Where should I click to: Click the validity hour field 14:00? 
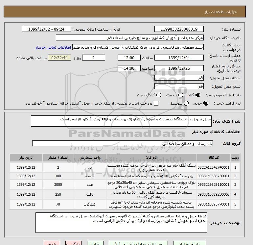[x=129, y=68]
